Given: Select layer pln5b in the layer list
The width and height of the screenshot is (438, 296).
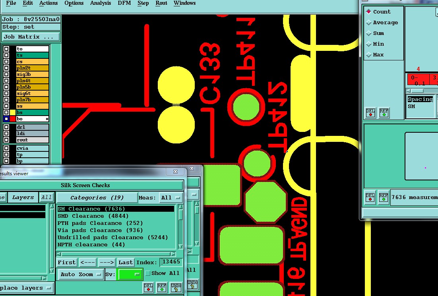Looking at the screenshot, I should click(x=33, y=87).
